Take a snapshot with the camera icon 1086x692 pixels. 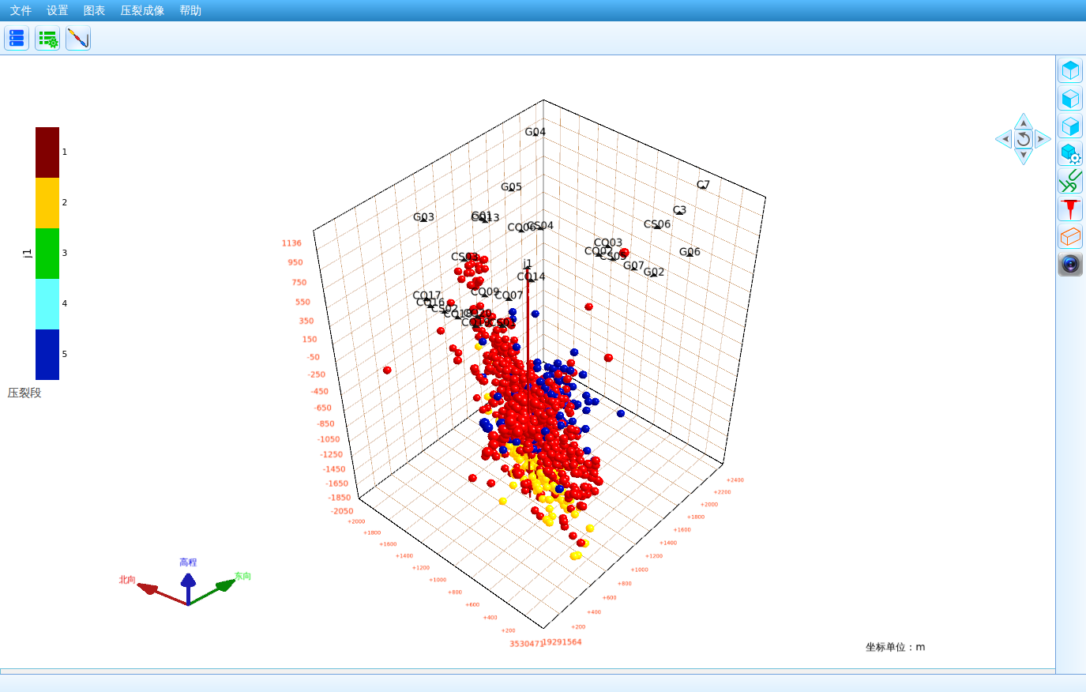click(x=1070, y=264)
